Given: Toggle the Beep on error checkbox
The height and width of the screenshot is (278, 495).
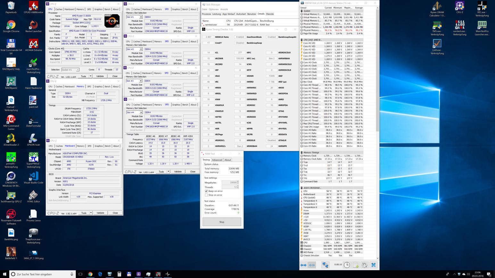Looking at the screenshot, I should coord(206,191).
